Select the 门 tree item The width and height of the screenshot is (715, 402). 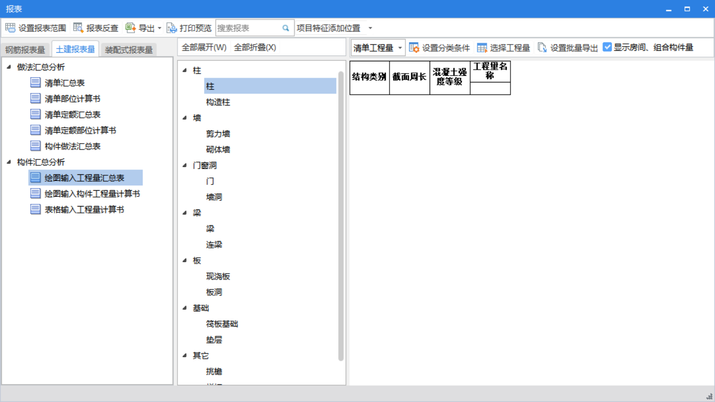(210, 181)
